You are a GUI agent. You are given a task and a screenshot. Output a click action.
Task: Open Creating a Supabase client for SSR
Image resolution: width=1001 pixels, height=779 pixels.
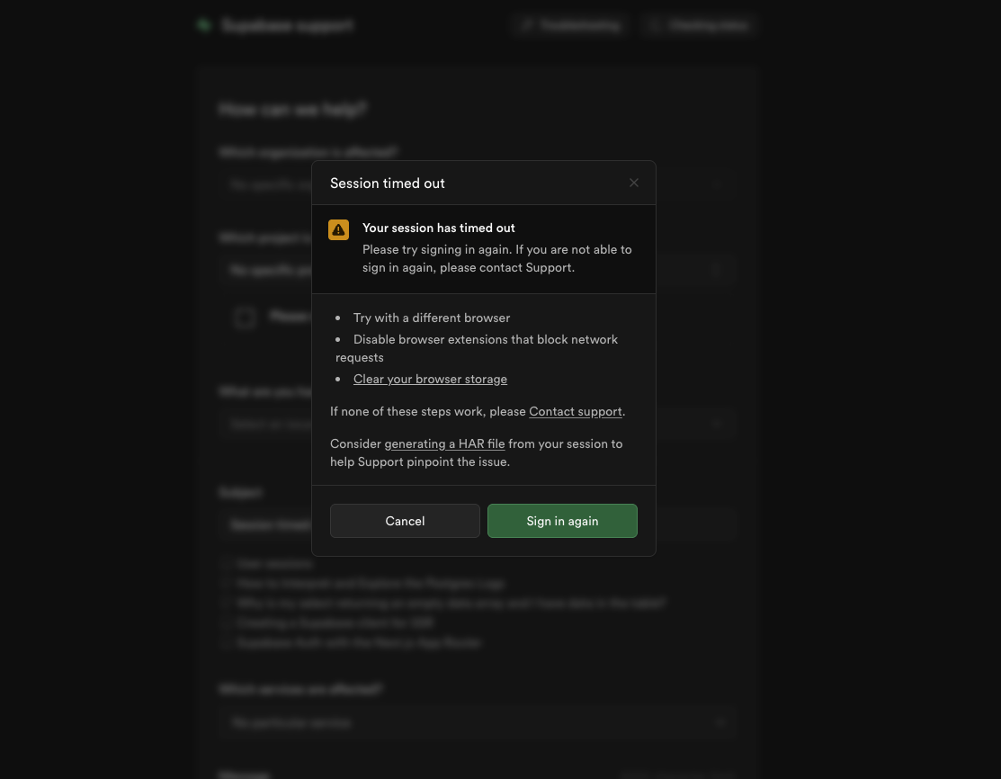pos(335,622)
